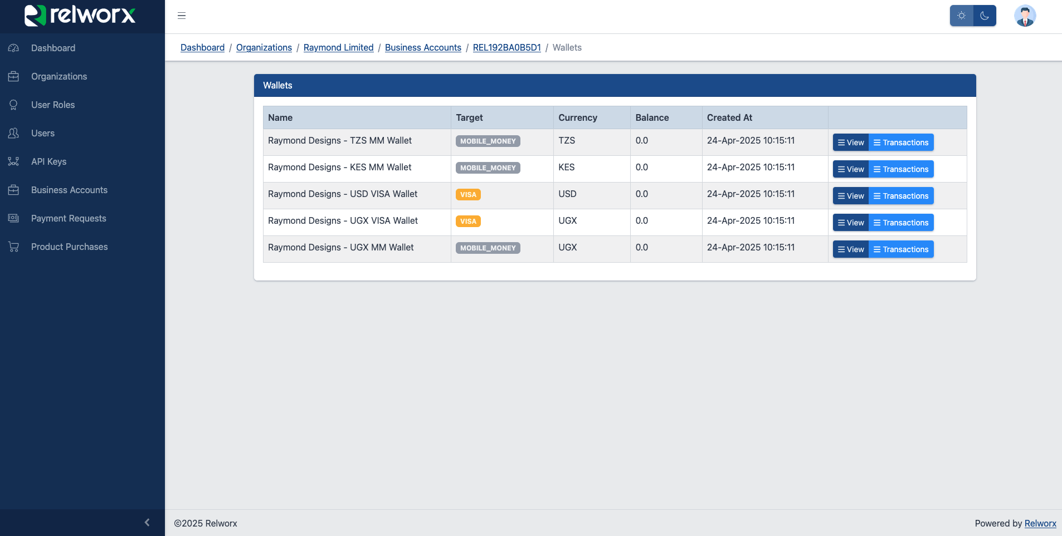Image resolution: width=1062 pixels, height=536 pixels.
Task: Click the Product Purchases cart icon
Action: click(14, 247)
